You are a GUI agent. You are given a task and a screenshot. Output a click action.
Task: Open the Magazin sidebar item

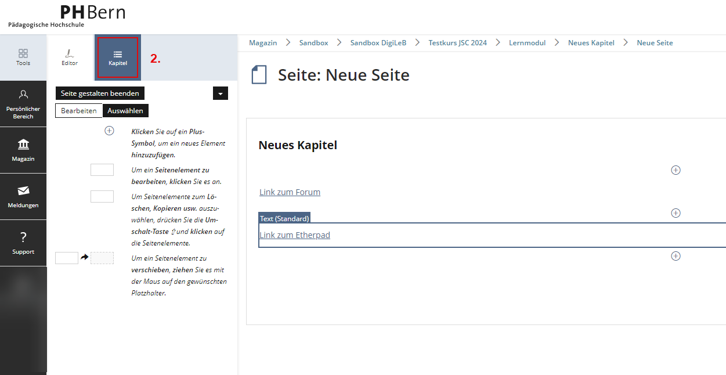(x=23, y=150)
